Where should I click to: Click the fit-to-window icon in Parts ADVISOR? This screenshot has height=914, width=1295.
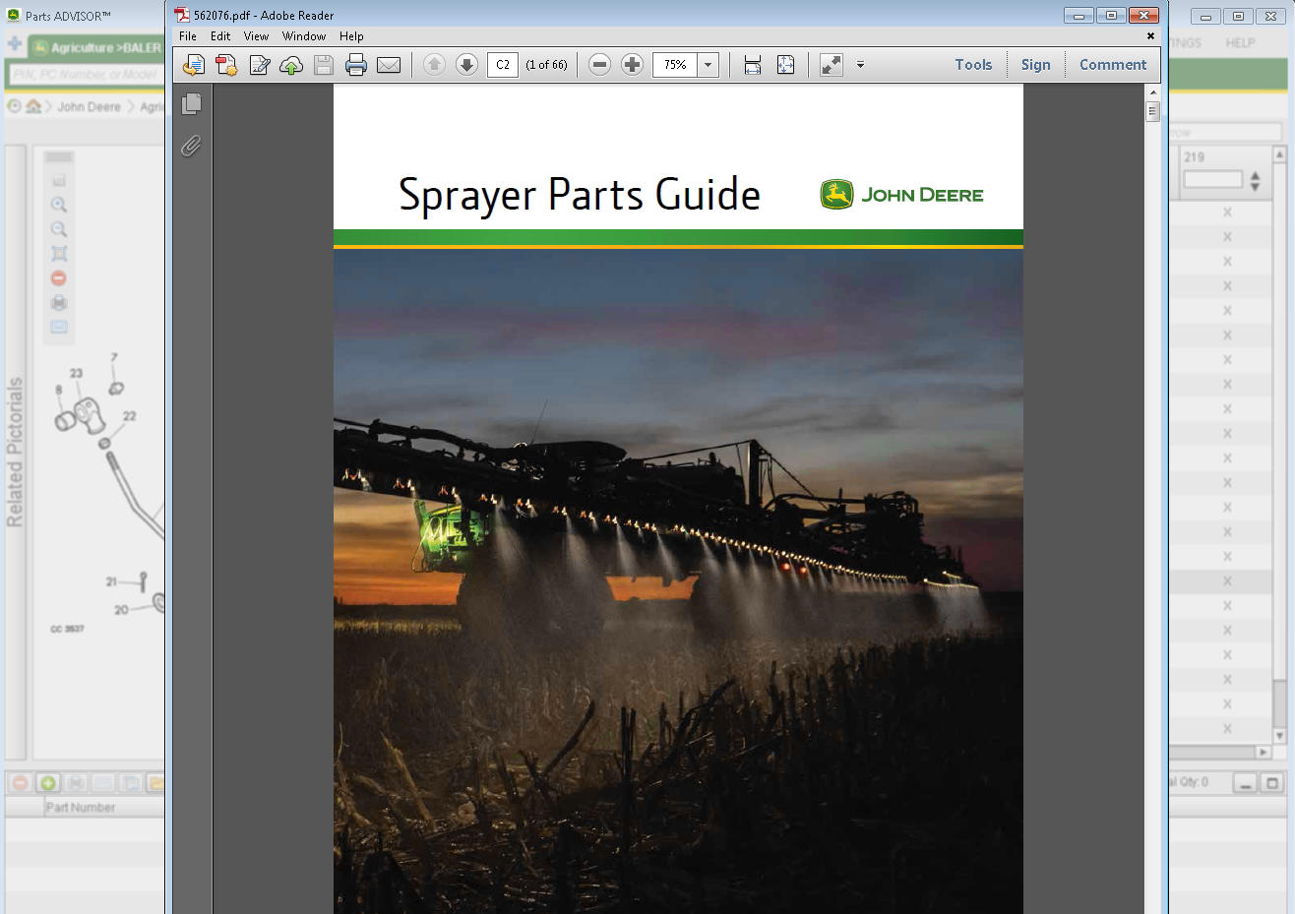click(x=59, y=254)
